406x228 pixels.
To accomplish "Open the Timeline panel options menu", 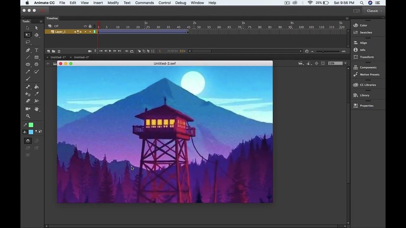I will 347,18.
